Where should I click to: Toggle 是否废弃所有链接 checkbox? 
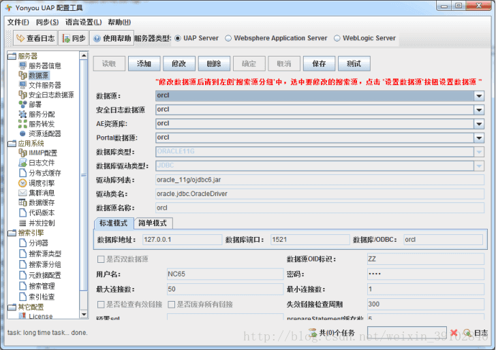172,304
